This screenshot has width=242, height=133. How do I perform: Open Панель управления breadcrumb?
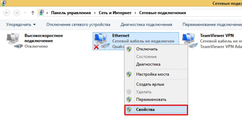[71, 13]
